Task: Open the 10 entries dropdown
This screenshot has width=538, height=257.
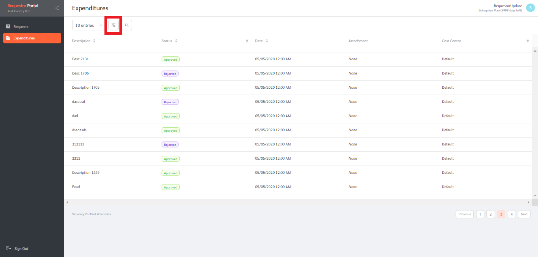Action: (89, 25)
